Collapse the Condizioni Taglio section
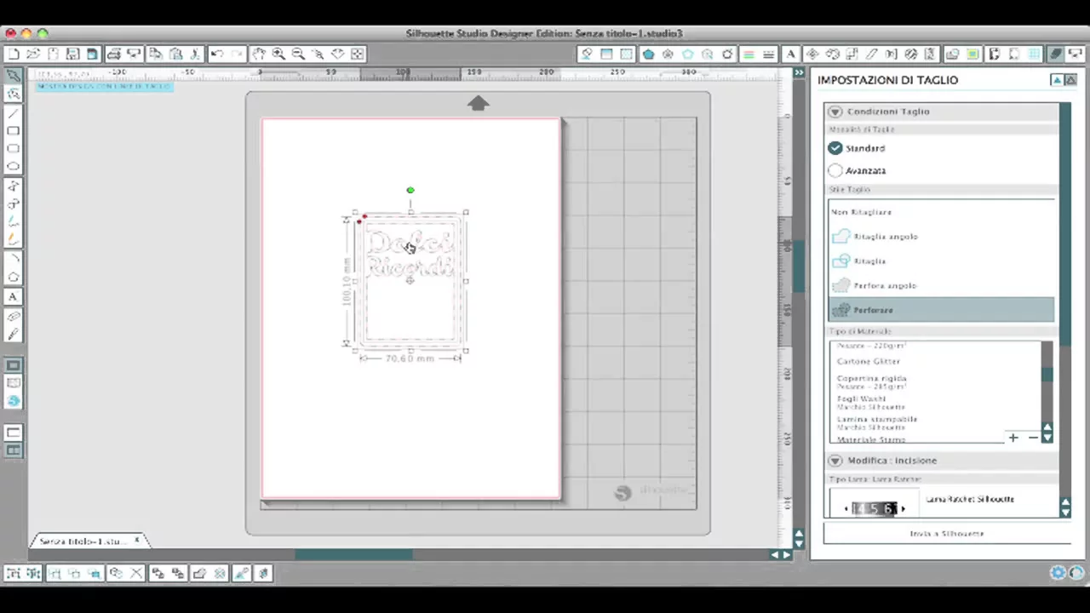This screenshot has height=613, width=1090. 835,112
